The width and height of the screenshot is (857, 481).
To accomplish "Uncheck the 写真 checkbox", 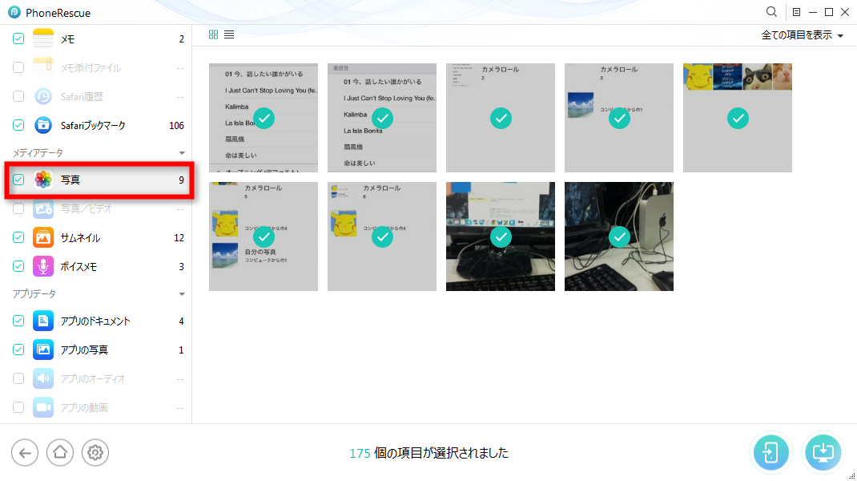I will (18, 180).
